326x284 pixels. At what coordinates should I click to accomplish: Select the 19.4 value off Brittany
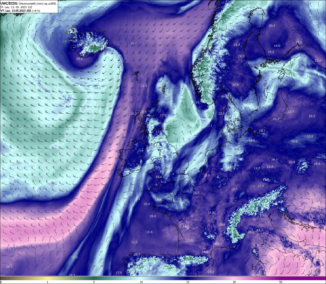[x=153, y=216]
